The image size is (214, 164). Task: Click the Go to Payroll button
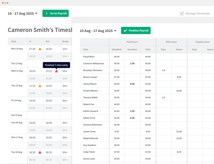coord(55,13)
